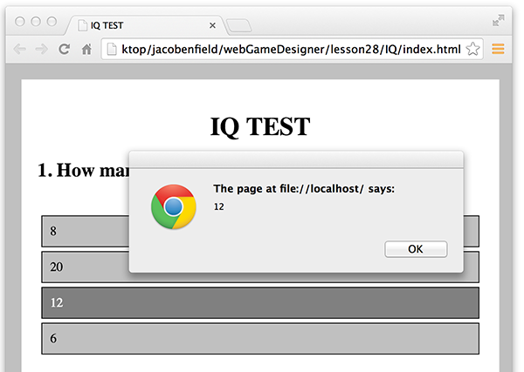Click the browser Back arrow
524x372 pixels.
(x=19, y=49)
